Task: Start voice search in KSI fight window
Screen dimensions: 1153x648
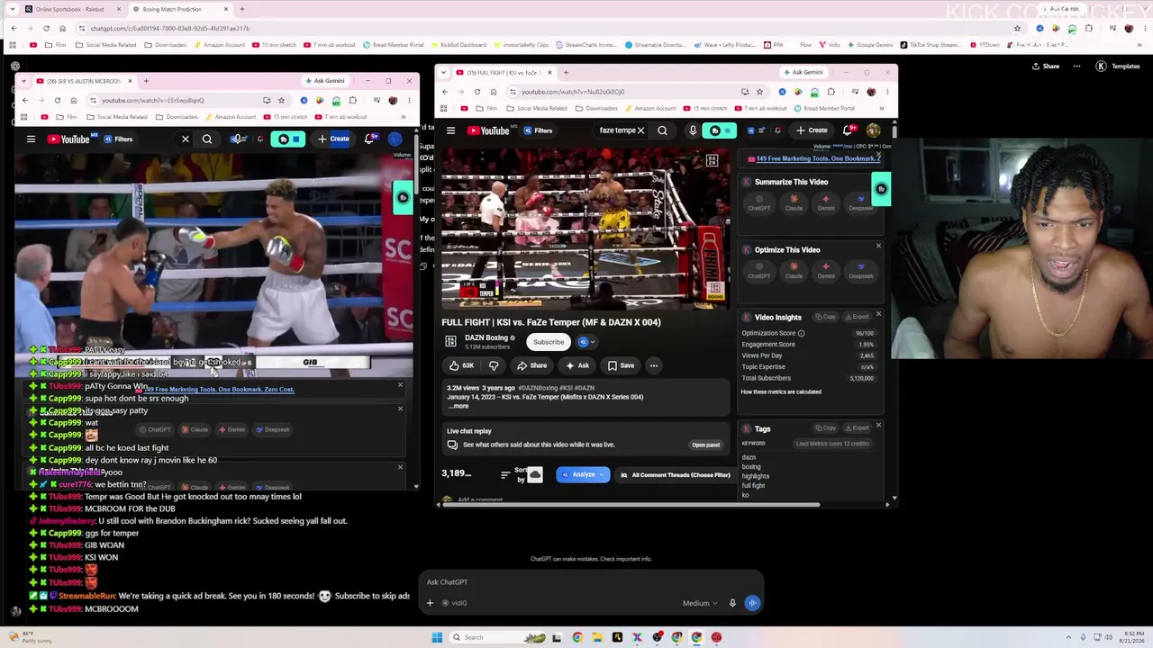Action: [x=693, y=130]
